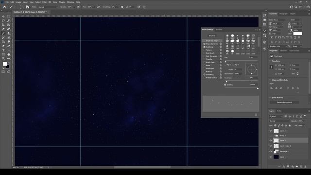Switch to the Paragraph tab
The height and width of the screenshot is (175, 311).
[283, 14]
